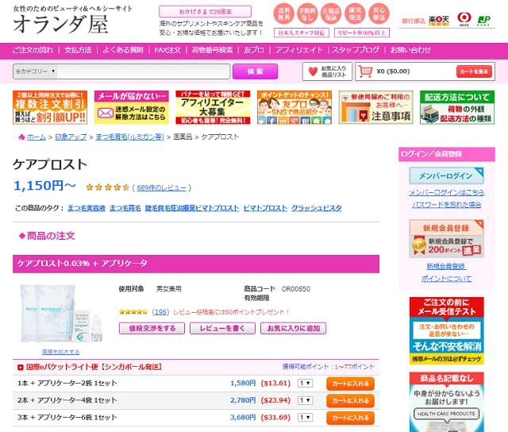
Task: Open FAX注文 menu item
Action: coord(167,50)
